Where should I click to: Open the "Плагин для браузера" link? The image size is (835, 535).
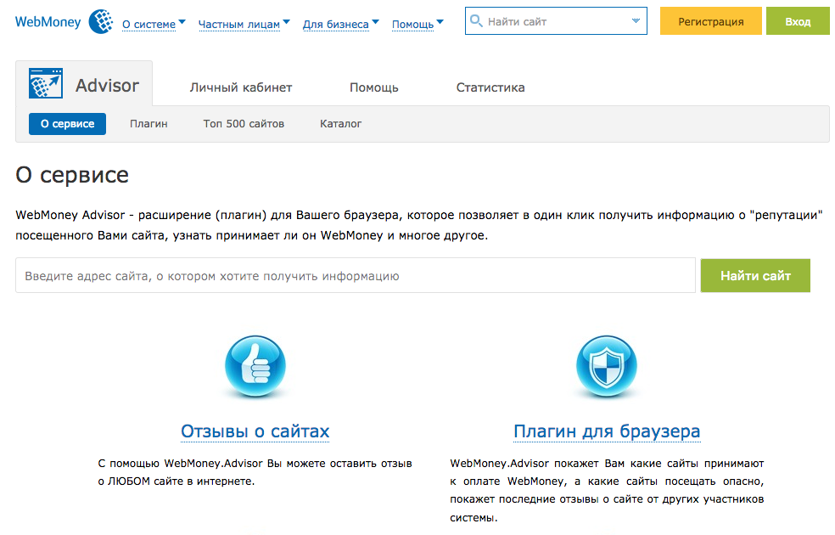[x=607, y=431]
